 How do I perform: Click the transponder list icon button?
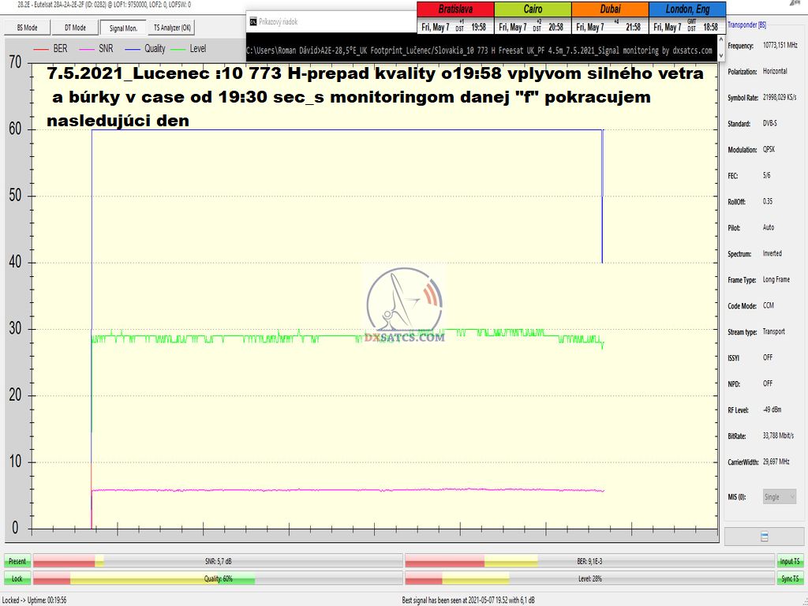click(764, 537)
